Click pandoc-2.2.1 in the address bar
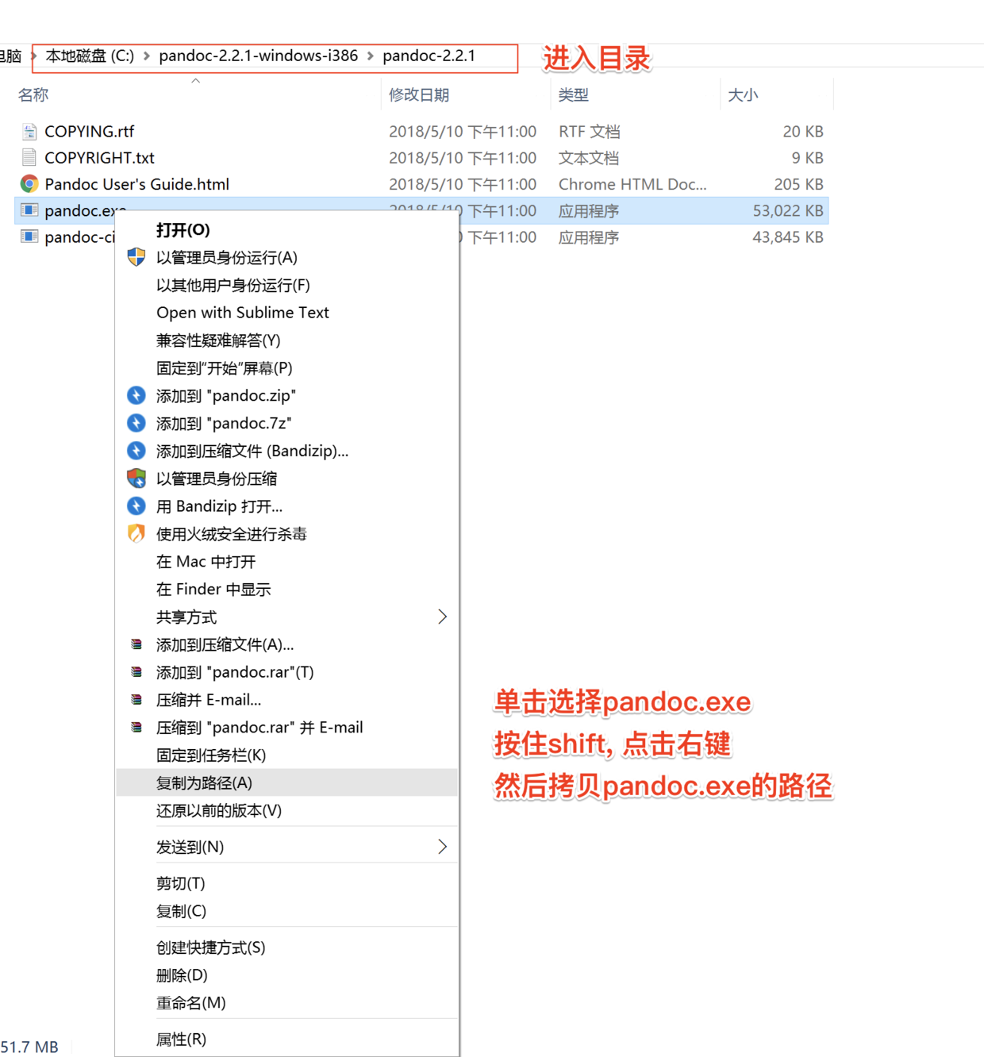Image resolution: width=984 pixels, height=1057 pixels. coord(429,56)
